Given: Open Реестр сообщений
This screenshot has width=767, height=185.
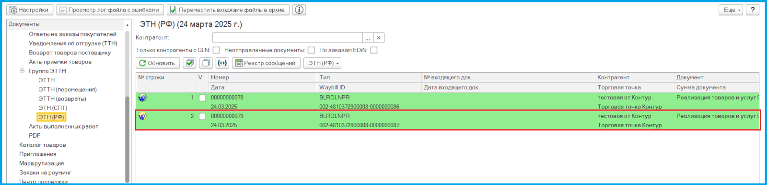Looking at the screenshot, I should coord(266,63).
